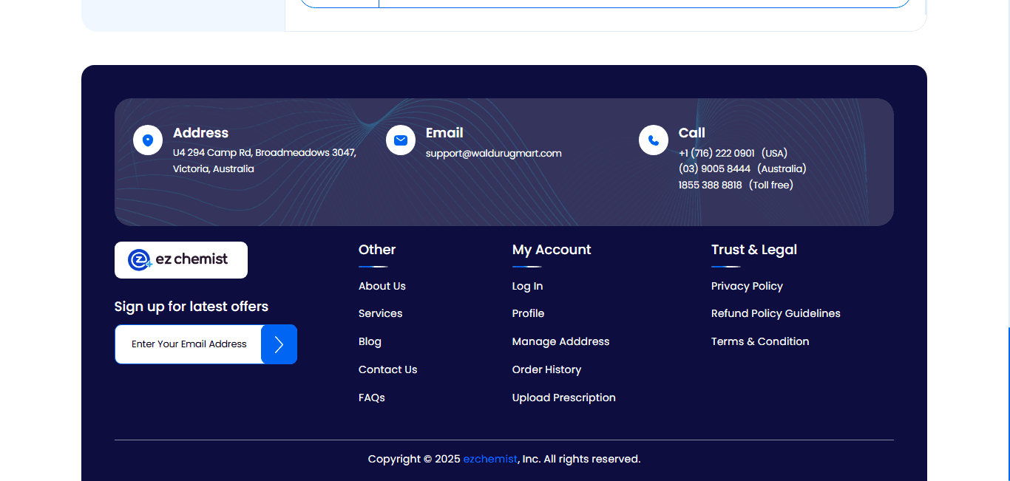Screen dimensions: 1010x481
Task: Click the Enter Your Email Address field
Action: click(189, 344)
